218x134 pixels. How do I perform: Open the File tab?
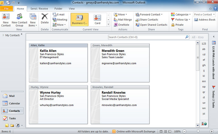[x=7, y=9]
